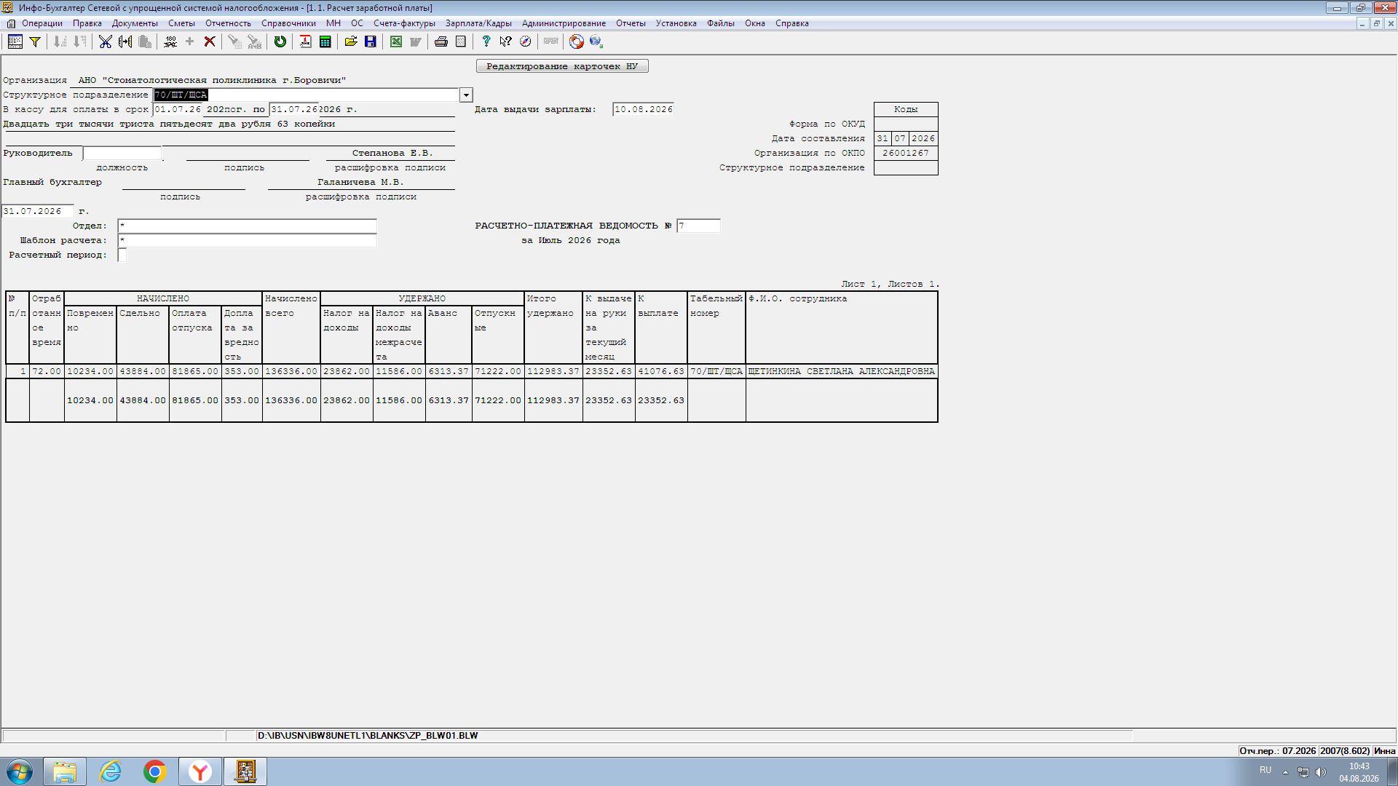Open the Документы menu
The width and height of the screenshot is (1398, 786).
click(135, 23)
